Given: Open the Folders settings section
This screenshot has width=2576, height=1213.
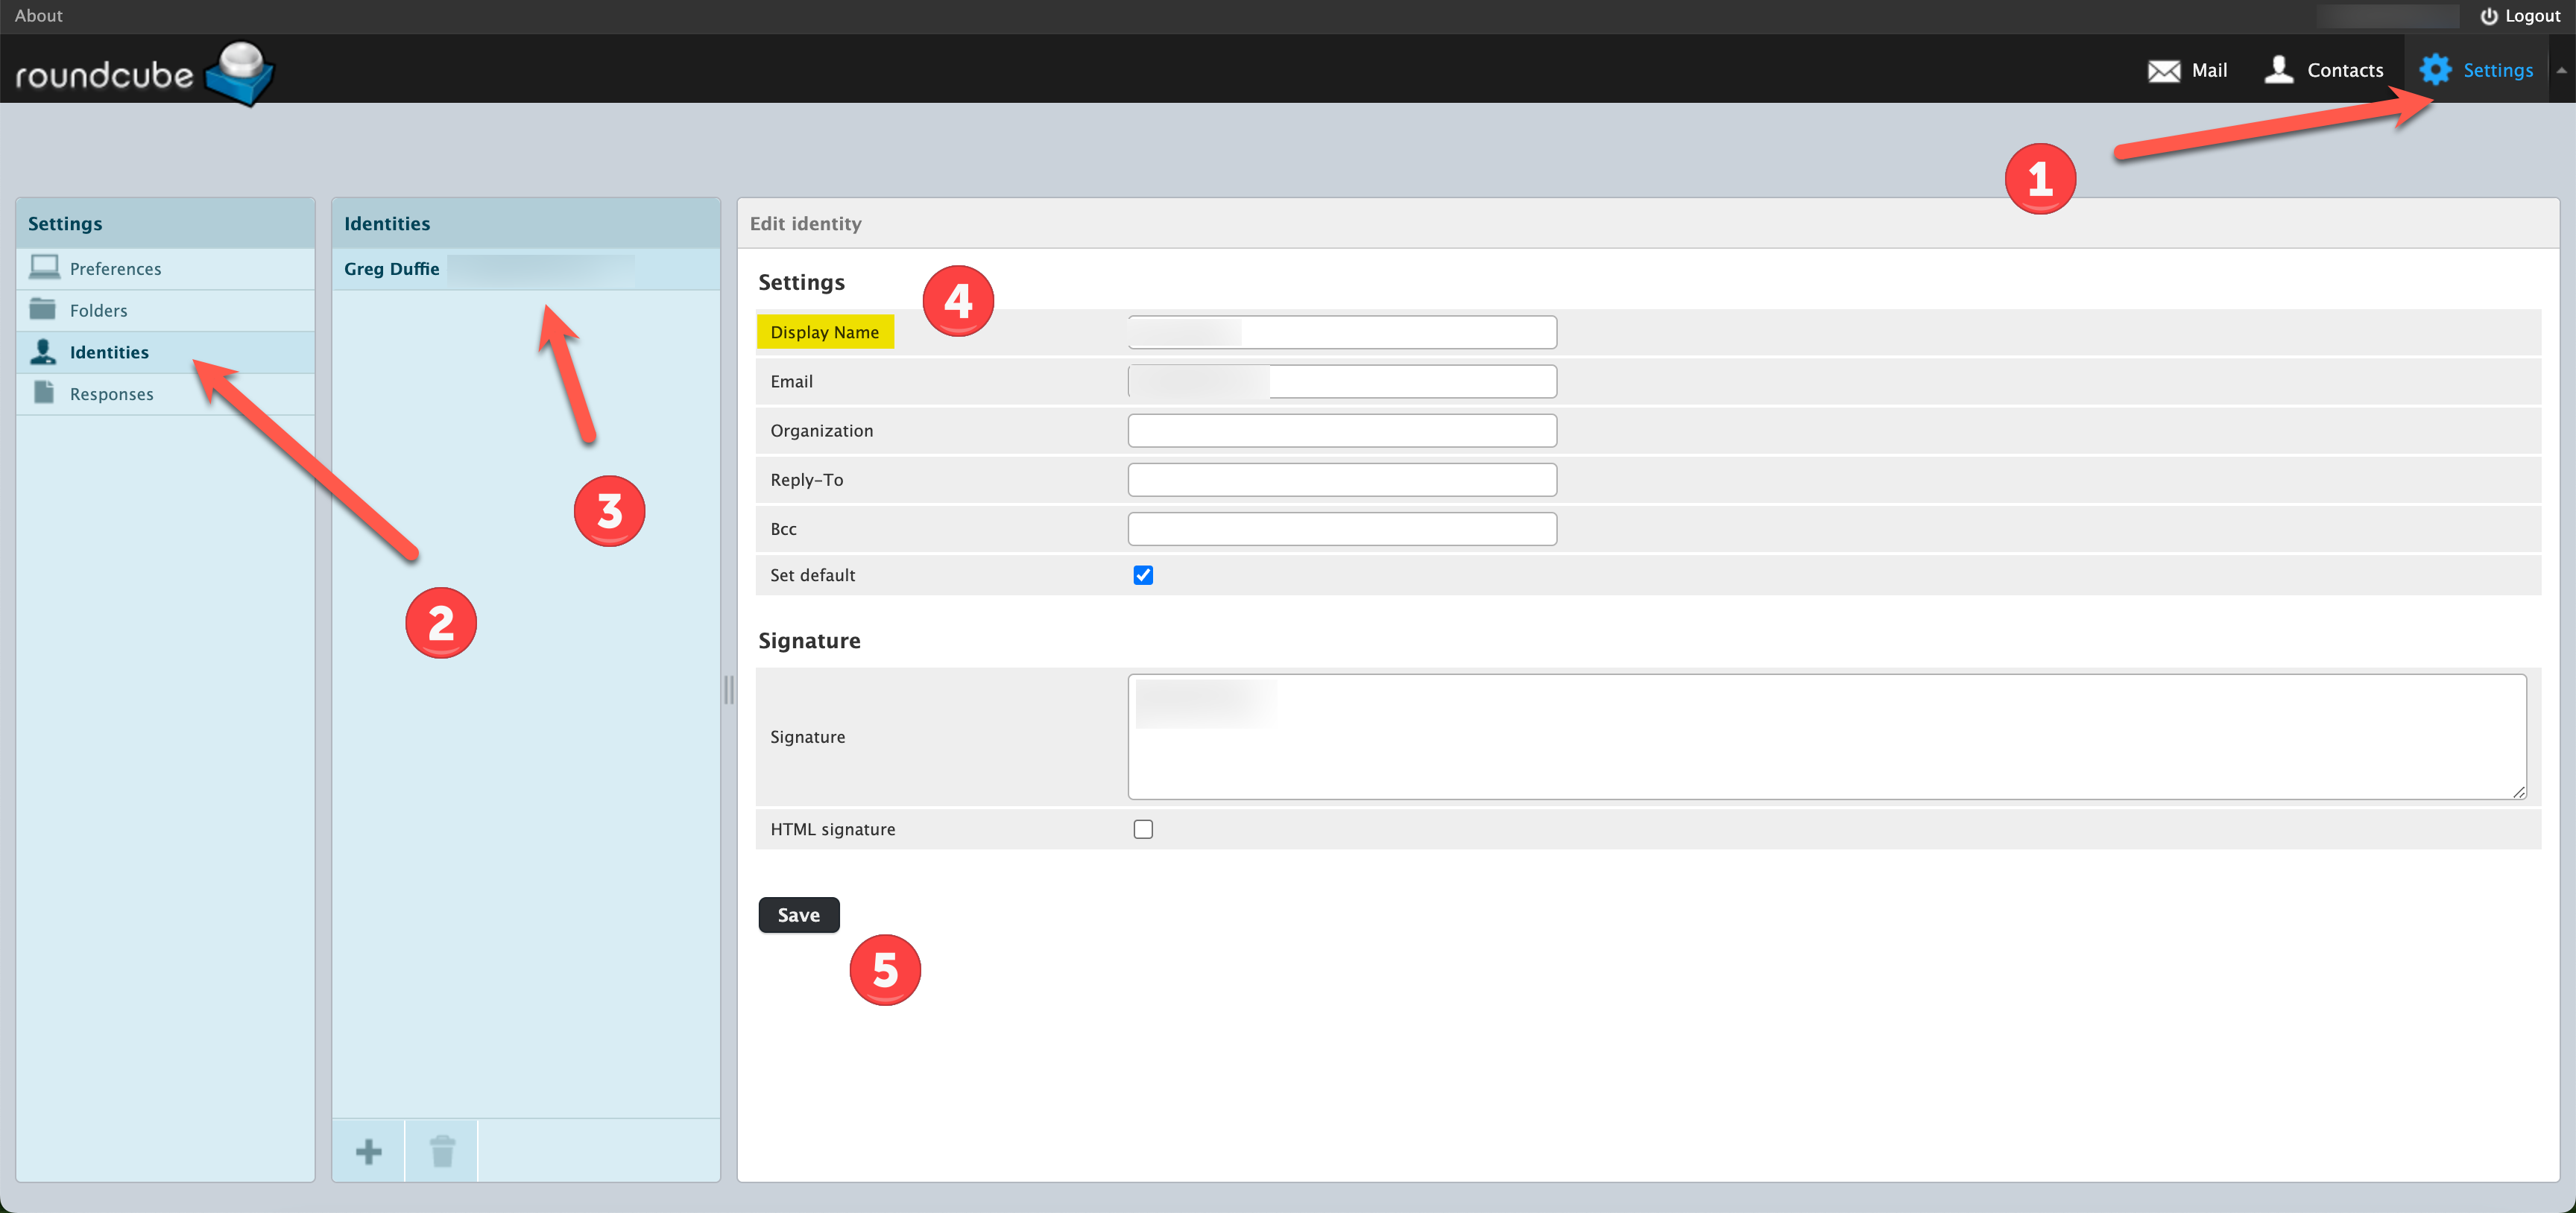Looking at the screenshot, I should click(x=165, y=311).
